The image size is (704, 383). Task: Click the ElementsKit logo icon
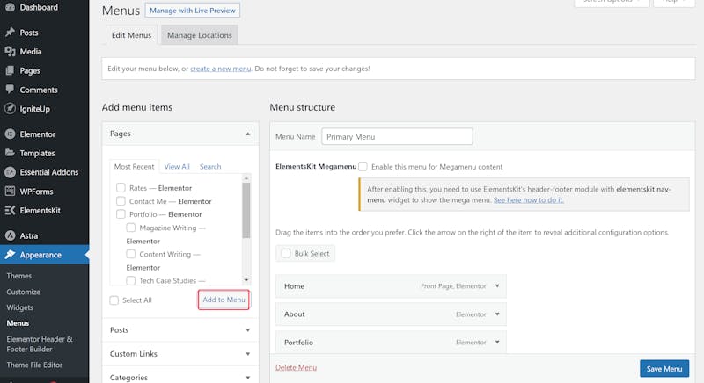pyautogui.click(x=10, y=210)
